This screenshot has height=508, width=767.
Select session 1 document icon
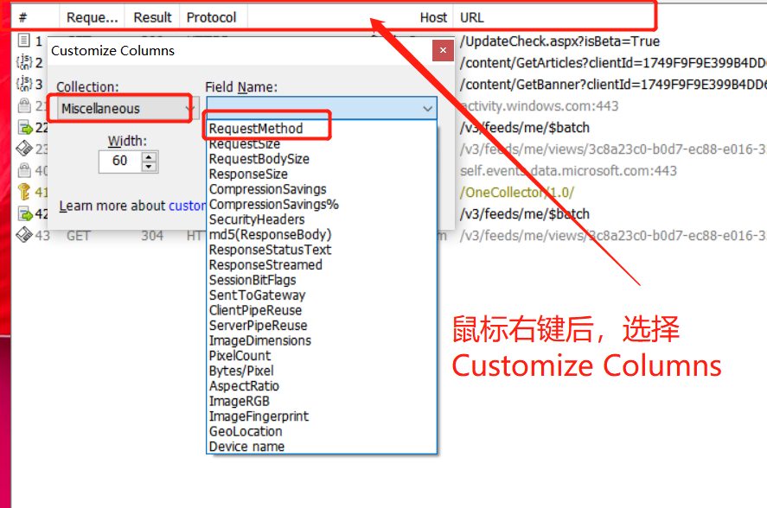coord(23,40)
